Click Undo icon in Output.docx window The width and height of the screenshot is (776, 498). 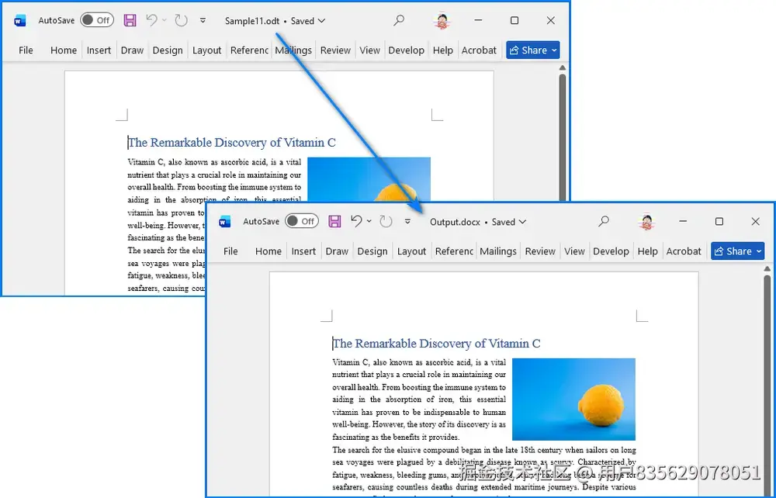point(356,221)
